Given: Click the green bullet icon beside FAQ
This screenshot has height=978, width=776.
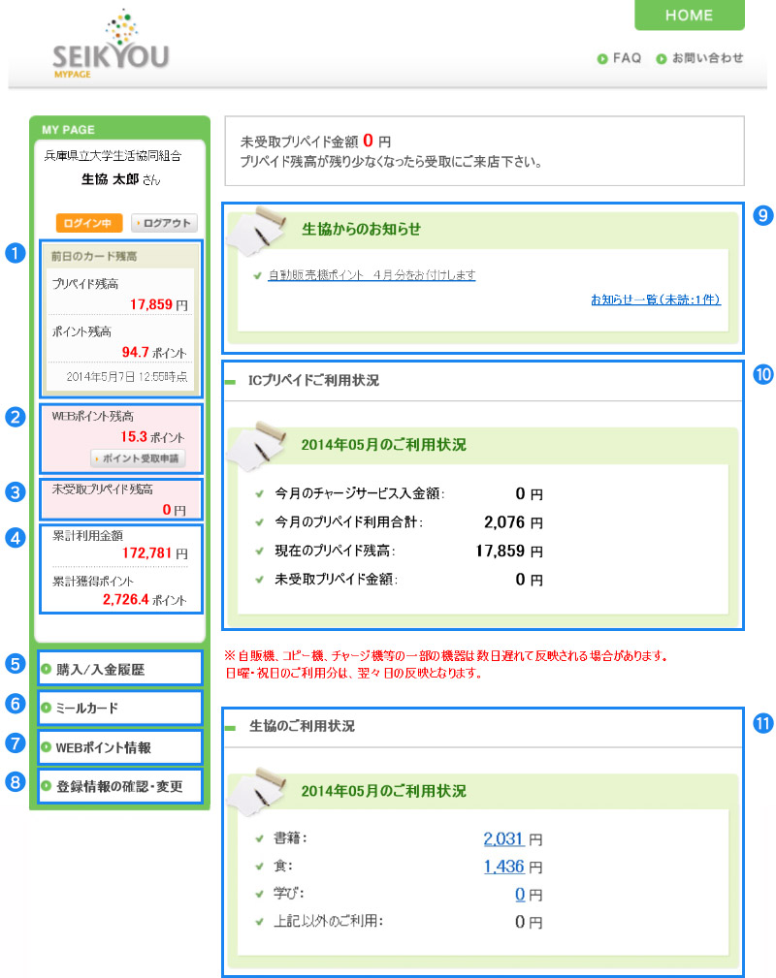Looking at the screenshot, I should (602, 59).
